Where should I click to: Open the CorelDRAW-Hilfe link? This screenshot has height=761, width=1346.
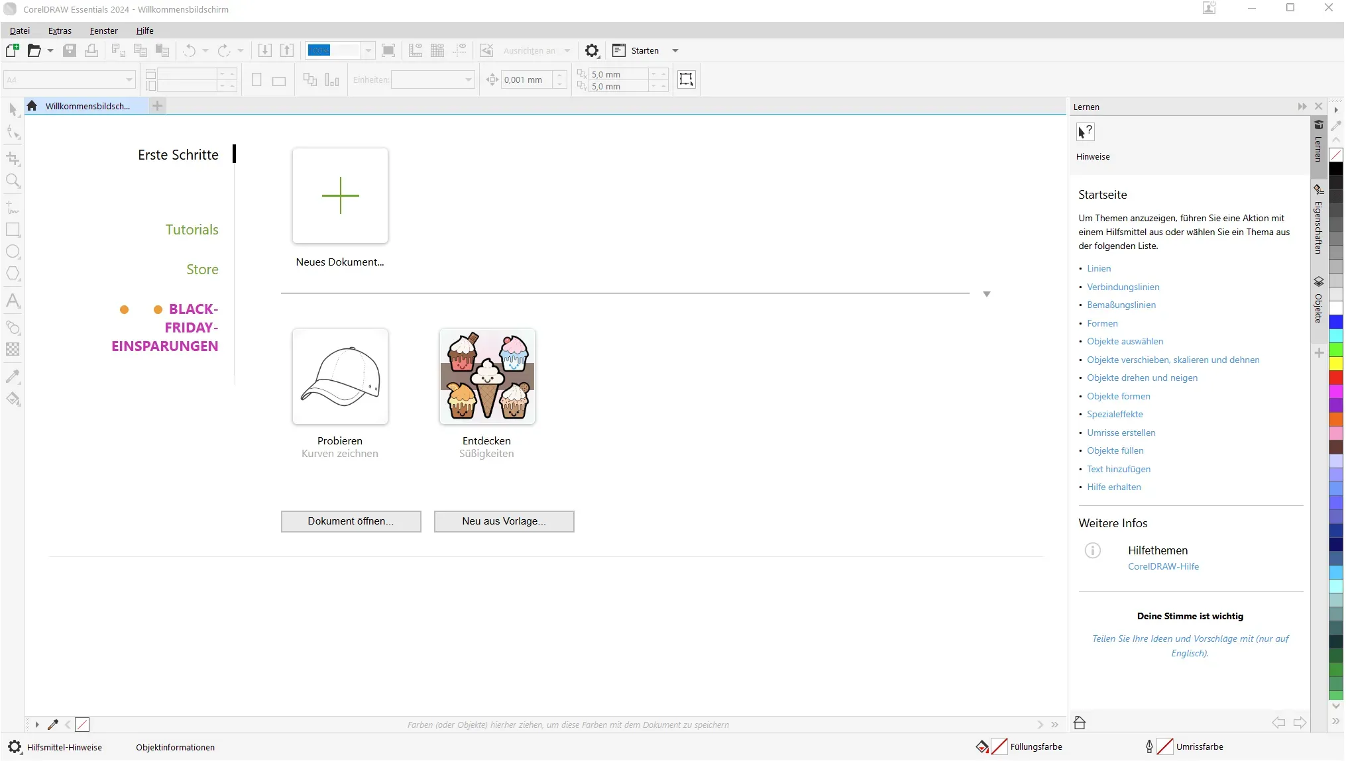[1164, 566]
